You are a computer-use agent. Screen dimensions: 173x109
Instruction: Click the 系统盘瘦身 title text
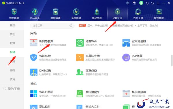93,92
